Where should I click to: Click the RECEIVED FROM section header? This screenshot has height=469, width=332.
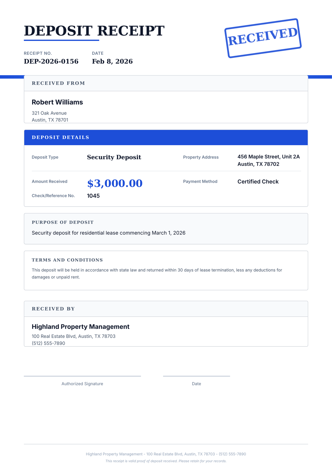(x=58, y=83)
